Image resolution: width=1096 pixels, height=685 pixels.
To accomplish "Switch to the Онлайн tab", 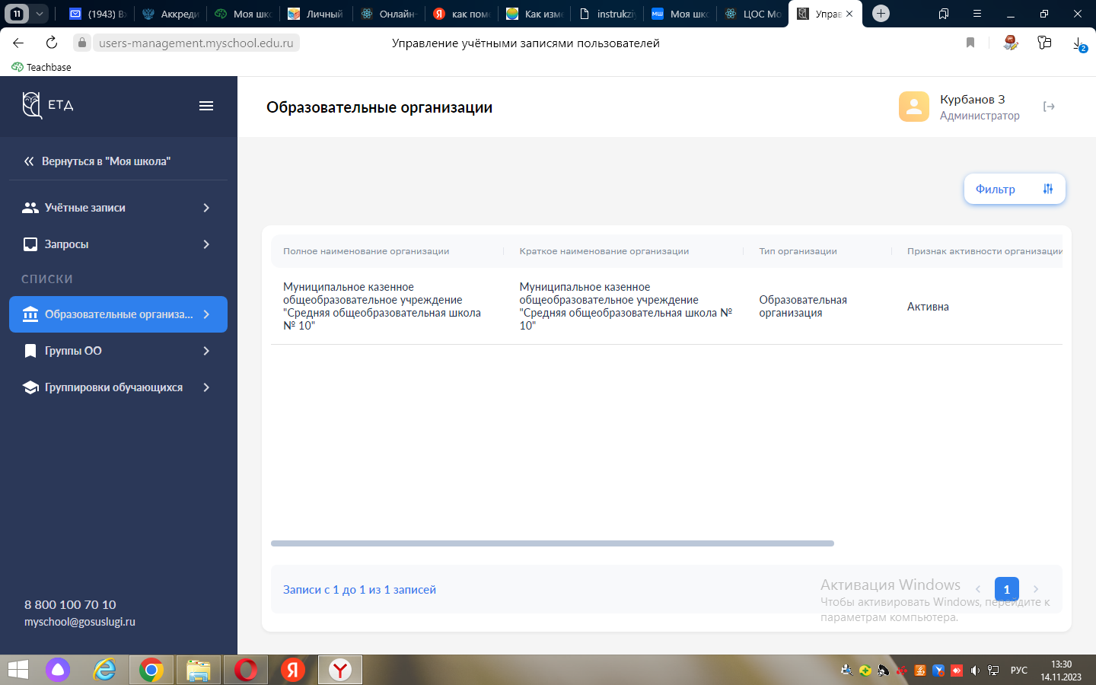I will pyautogui.click(x=390, y=14).
